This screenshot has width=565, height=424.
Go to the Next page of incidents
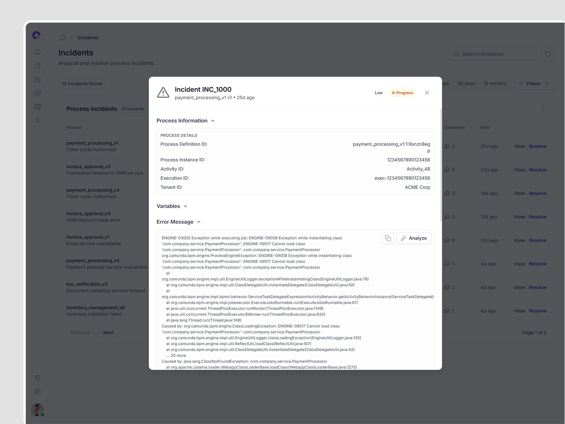click(108, 332)
